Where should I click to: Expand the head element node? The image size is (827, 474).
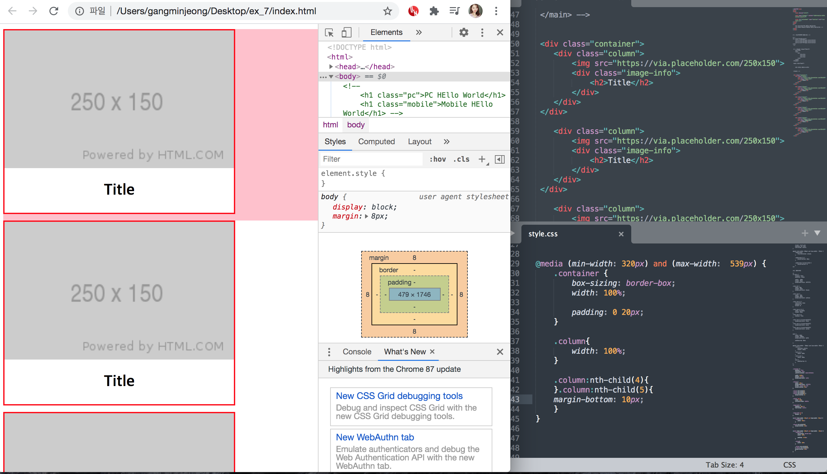tap(331, 67)
